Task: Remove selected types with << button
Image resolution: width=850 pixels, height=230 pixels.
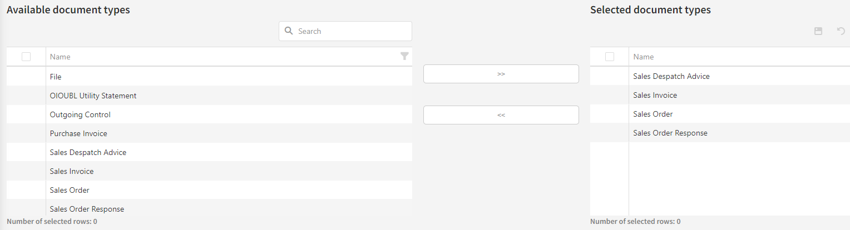Action: click(501, 115)
